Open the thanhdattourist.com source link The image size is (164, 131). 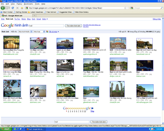[10, 54]
